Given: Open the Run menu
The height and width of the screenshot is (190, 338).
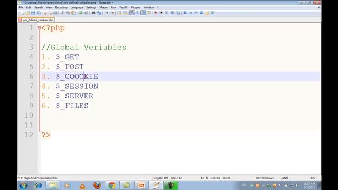Looking at the screenshot, I should click(x=114, y=7).
